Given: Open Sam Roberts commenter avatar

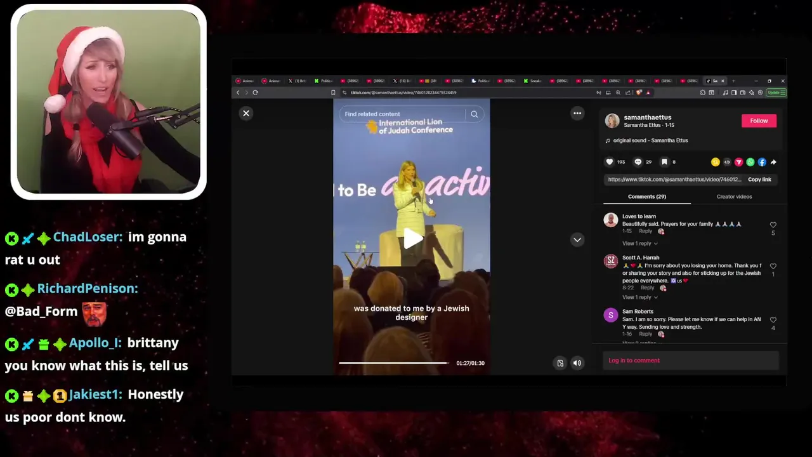Looking at the screenshot, I should (x=611, y=315).
